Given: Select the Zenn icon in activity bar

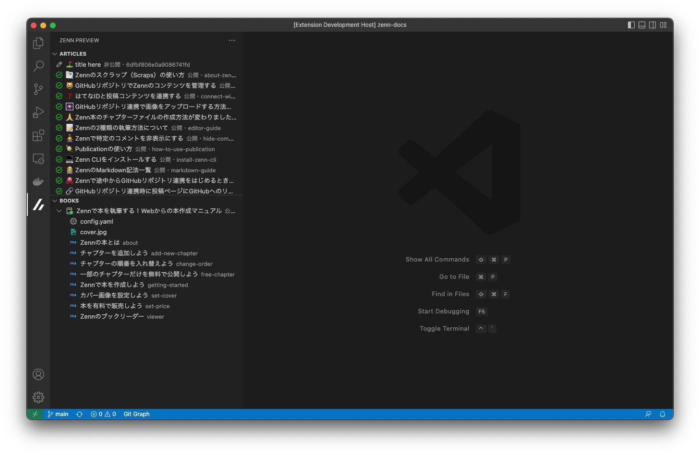Looking at the screenshot, I should point(38,204).
